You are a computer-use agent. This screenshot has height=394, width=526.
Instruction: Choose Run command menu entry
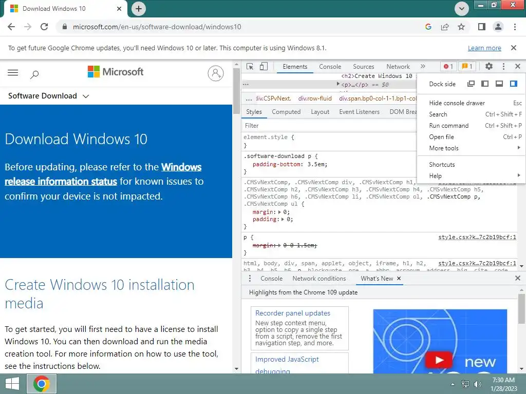coord(472,126)
